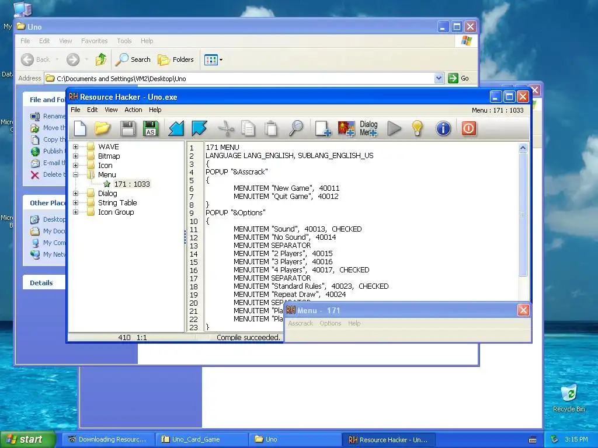598x448 pixels.
Task: Expand the Bitmap tree folder
Action: click(75, 156)
